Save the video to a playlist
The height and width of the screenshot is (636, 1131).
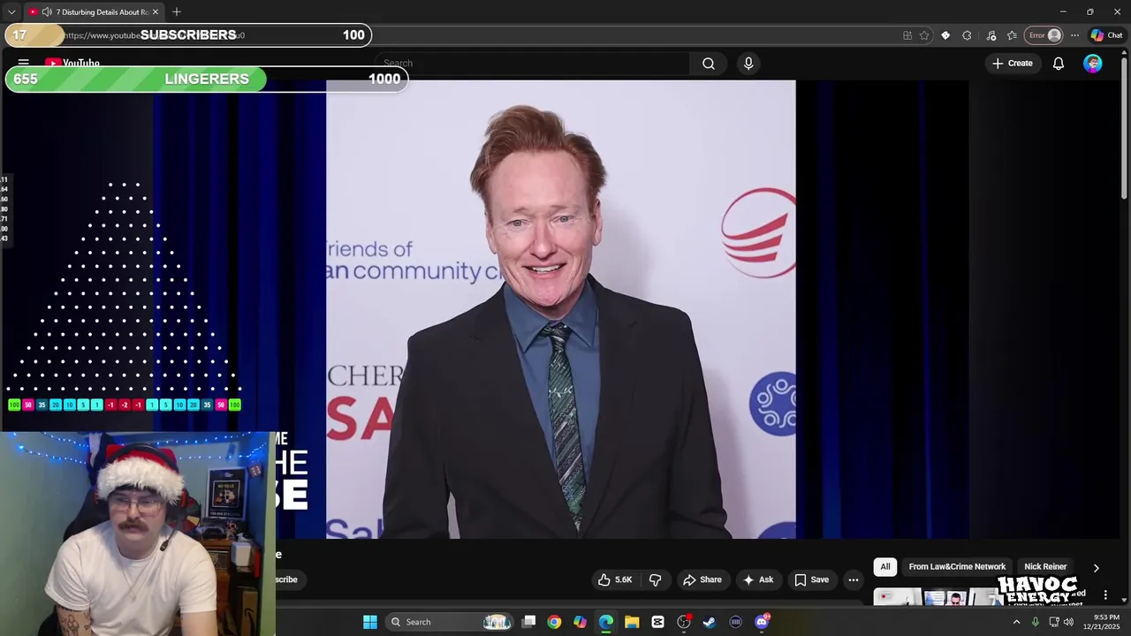811,579
